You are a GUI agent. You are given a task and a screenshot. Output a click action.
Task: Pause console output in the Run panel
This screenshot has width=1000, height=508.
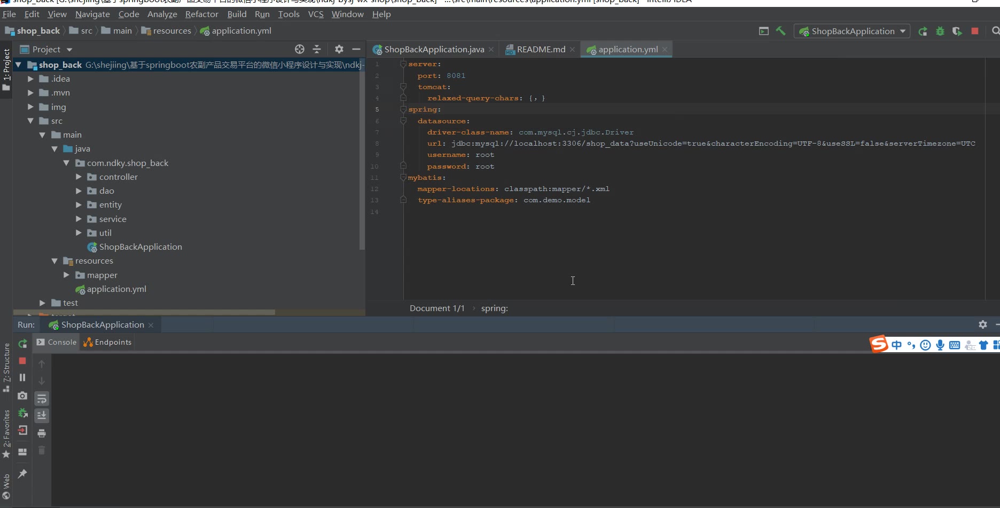tap(22, 378)
